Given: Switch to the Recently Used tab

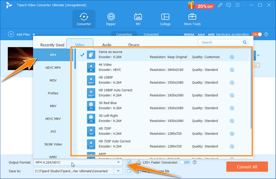Looking at the screenshot, I should tap(52, 45).
